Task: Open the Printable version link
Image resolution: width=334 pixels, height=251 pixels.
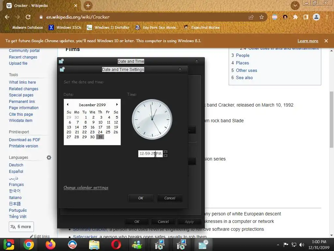Action: (23, 146)
